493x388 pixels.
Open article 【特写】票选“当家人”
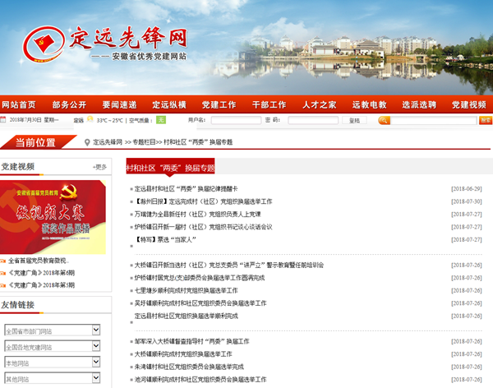point(165,239)
